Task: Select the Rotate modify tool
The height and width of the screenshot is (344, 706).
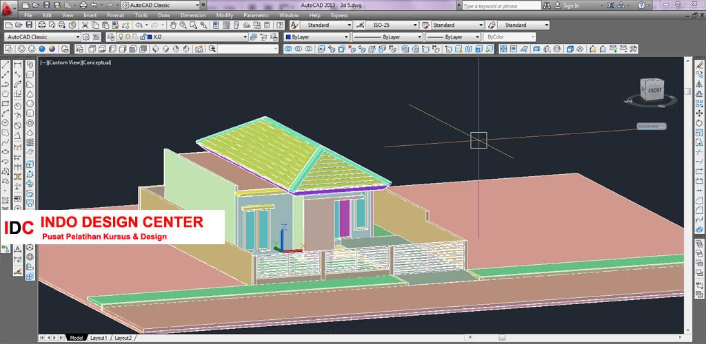Action: (699, 122)
